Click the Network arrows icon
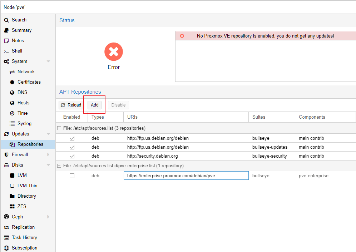356x252 pixels. pyautogui.click(x=12, y=72)
